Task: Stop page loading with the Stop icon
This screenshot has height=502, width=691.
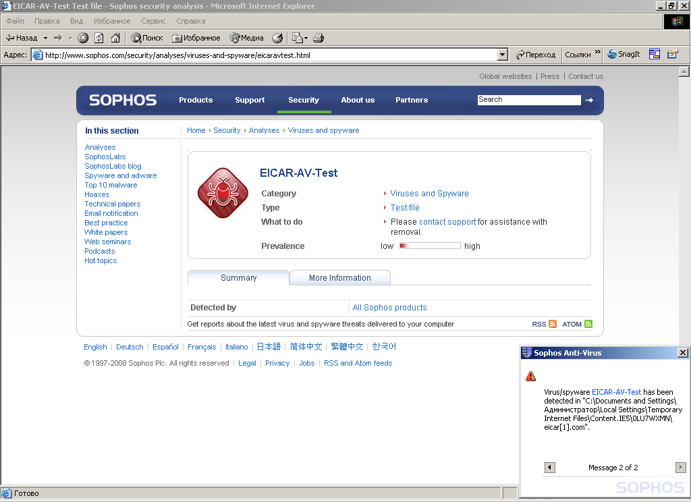Action: pos(83,38)
